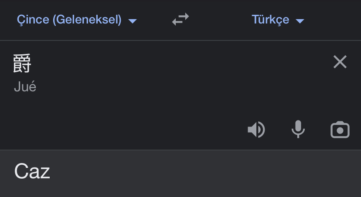Open the Çince (Geleneksel) source language selector
361x197 pixels.
(70, 20)
